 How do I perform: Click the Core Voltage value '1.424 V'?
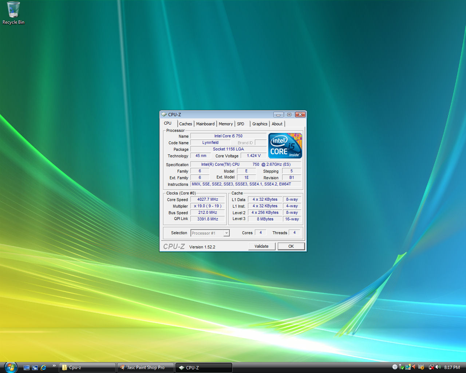pyautogui.click(x=254, y=156)
